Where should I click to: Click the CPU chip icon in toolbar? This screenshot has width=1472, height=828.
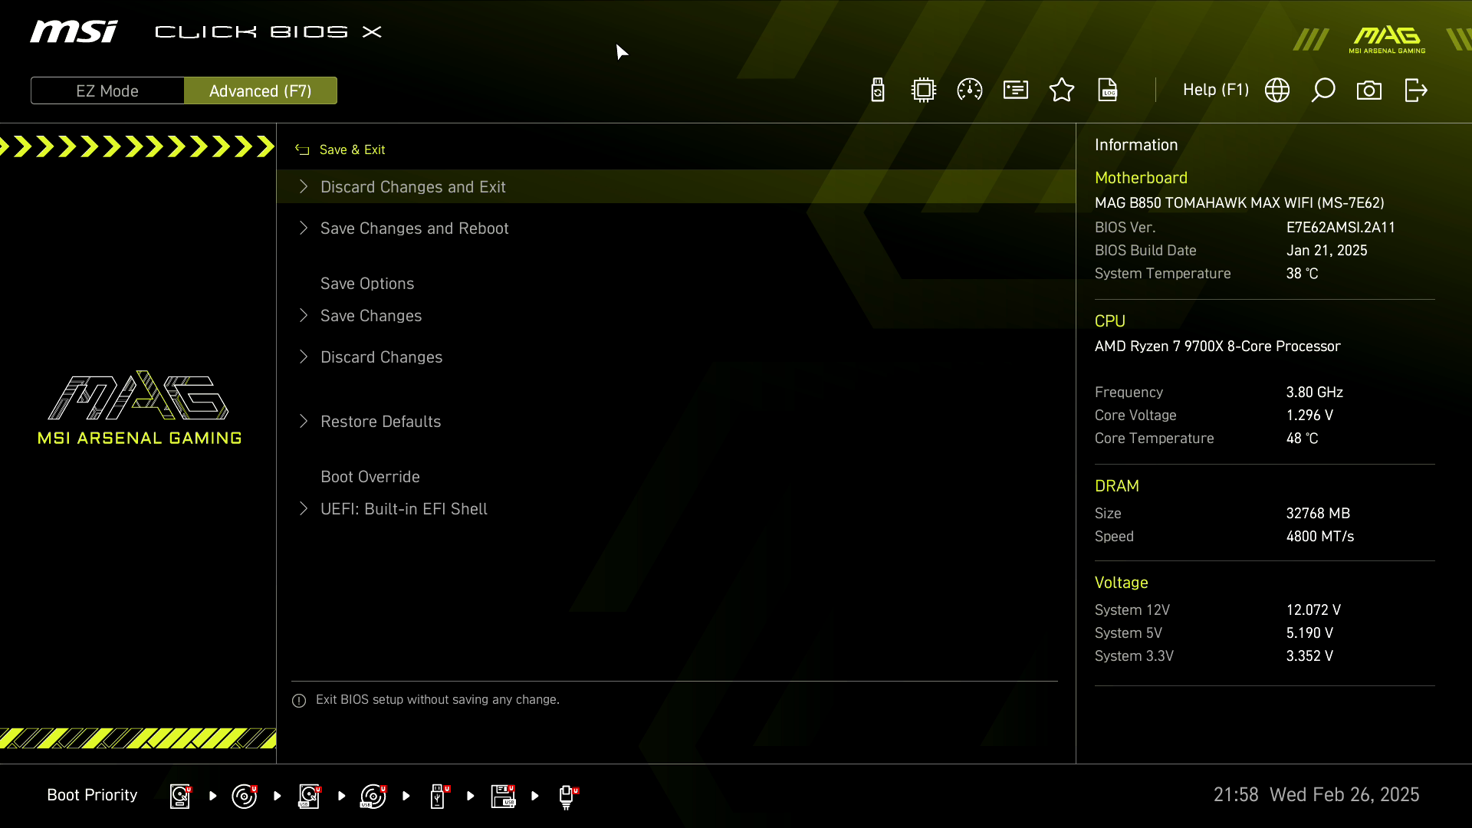pyautogui.click(x=924, y=90)
